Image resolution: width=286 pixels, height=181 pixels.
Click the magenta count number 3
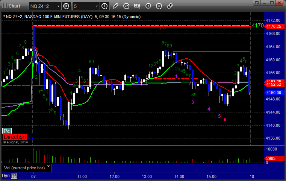[193, 102]
